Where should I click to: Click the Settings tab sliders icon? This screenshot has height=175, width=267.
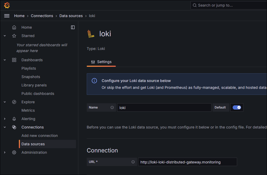[x=93, y=62]
